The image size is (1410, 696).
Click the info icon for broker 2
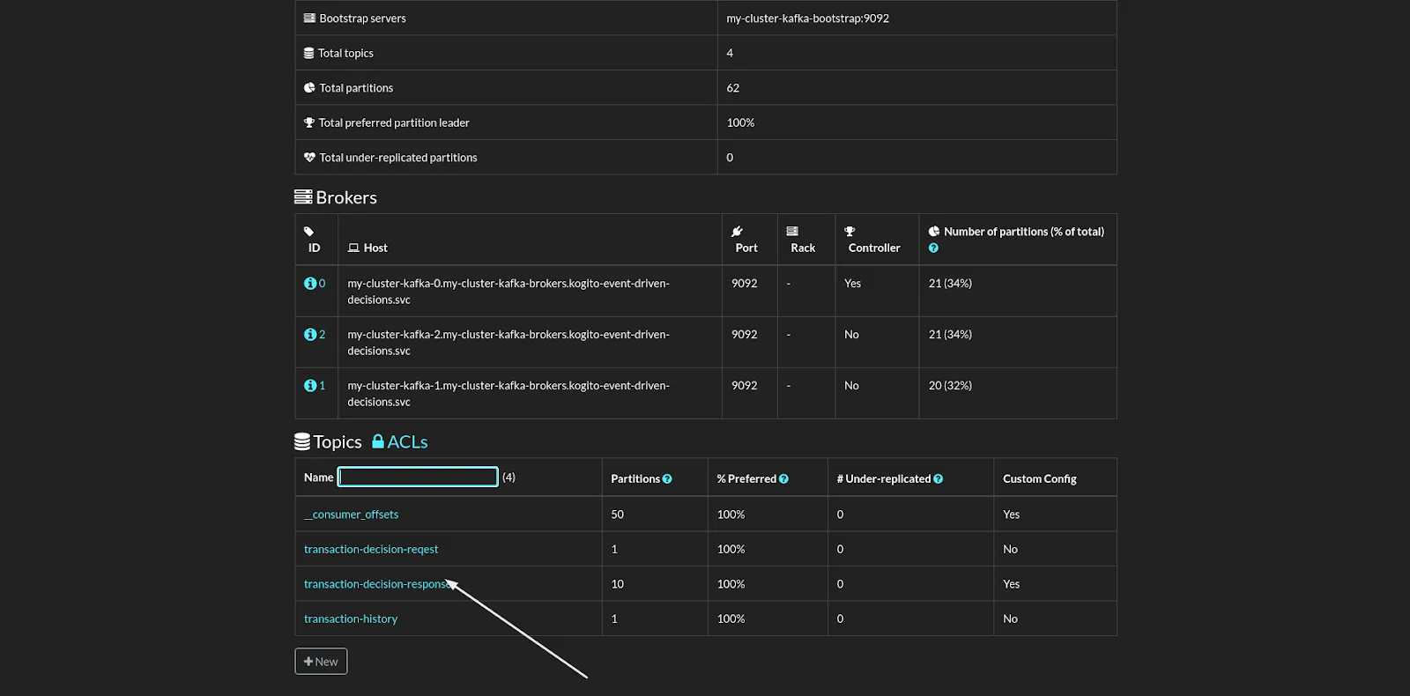tap(310, 335)
